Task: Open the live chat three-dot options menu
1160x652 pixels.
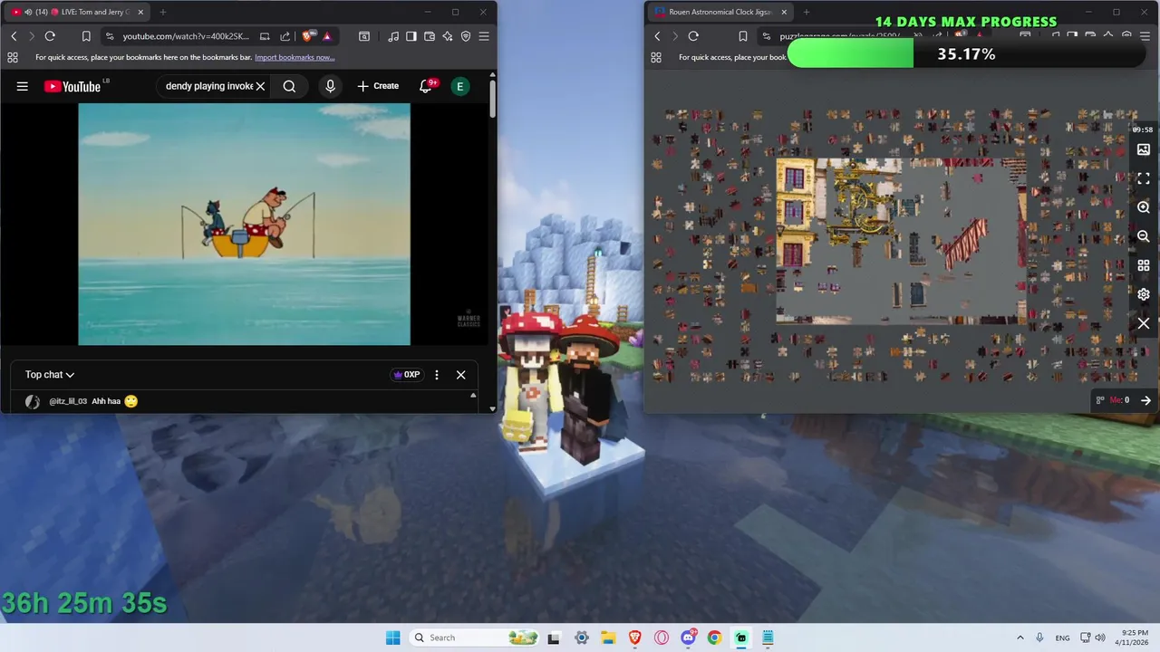Action: 437,375
